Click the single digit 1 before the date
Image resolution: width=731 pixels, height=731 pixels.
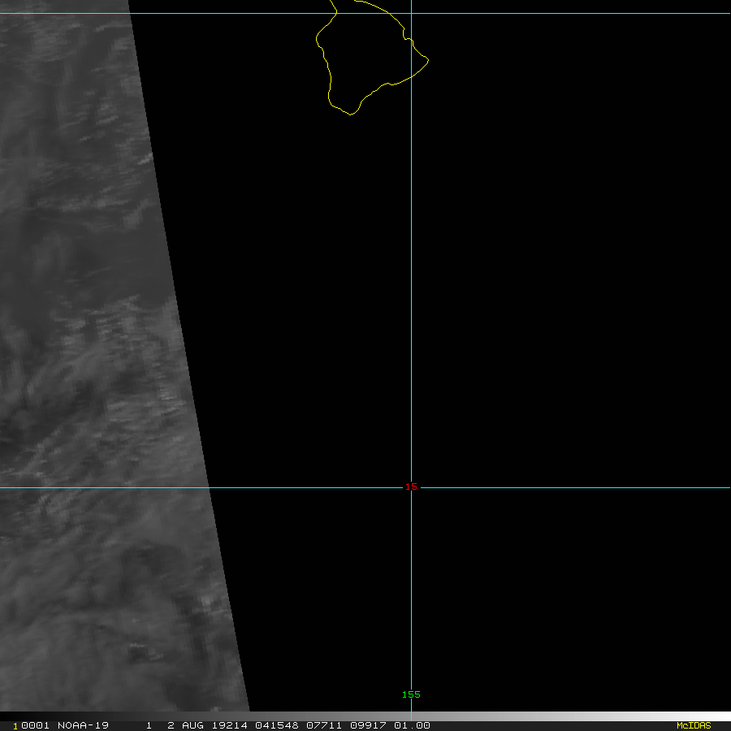coord(149,725)
